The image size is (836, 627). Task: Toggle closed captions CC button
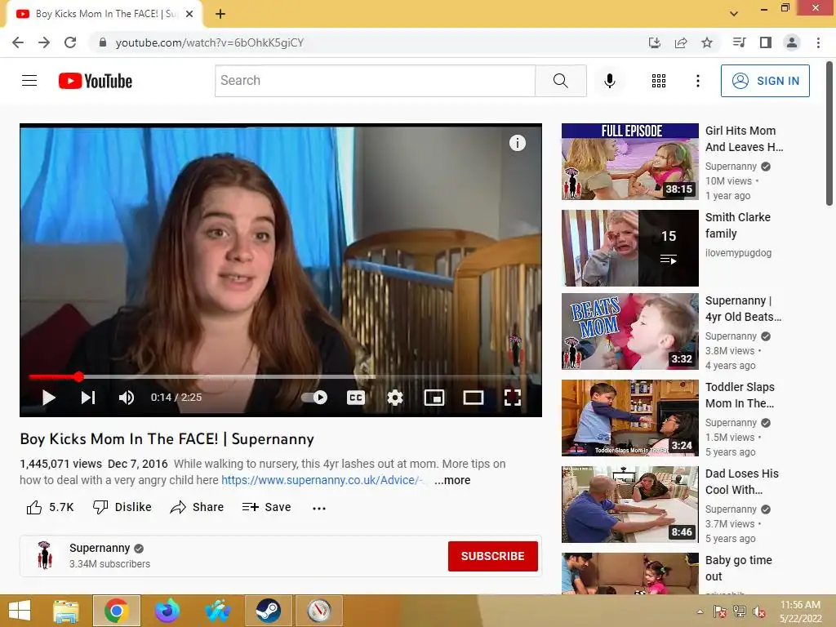[356, 398]
